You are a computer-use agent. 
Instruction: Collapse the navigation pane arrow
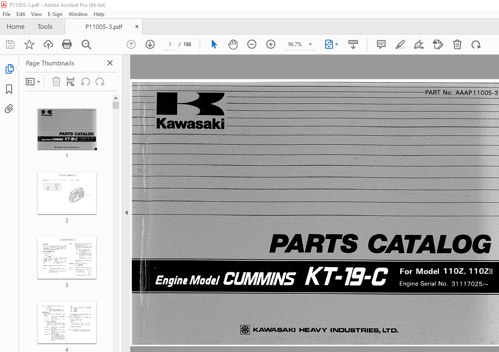click(x=126, y=212)
